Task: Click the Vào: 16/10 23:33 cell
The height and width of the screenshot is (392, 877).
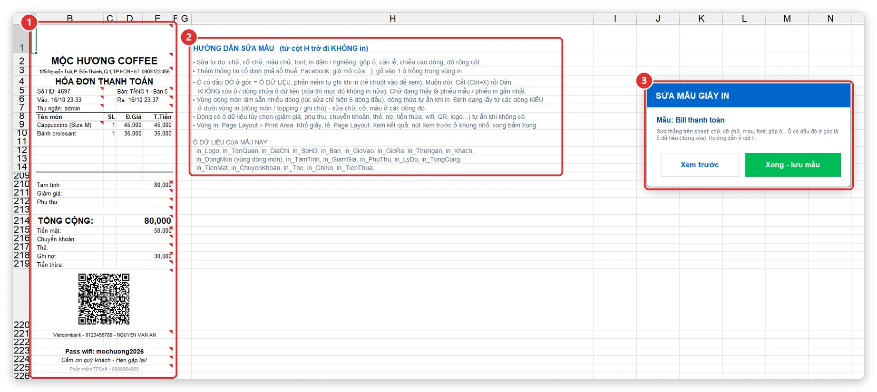Action: coord(70,100)
